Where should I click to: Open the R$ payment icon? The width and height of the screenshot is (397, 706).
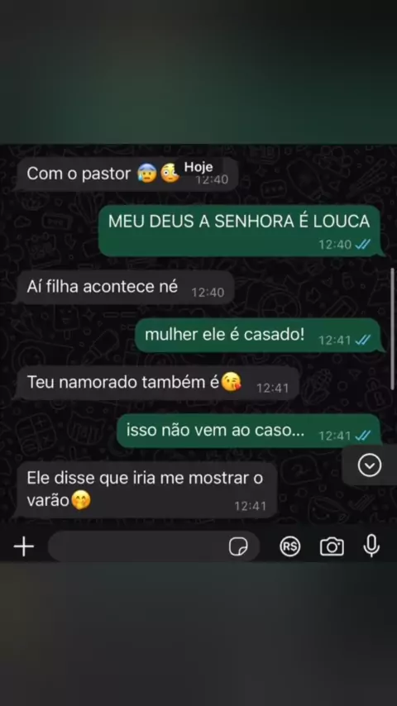289,546
